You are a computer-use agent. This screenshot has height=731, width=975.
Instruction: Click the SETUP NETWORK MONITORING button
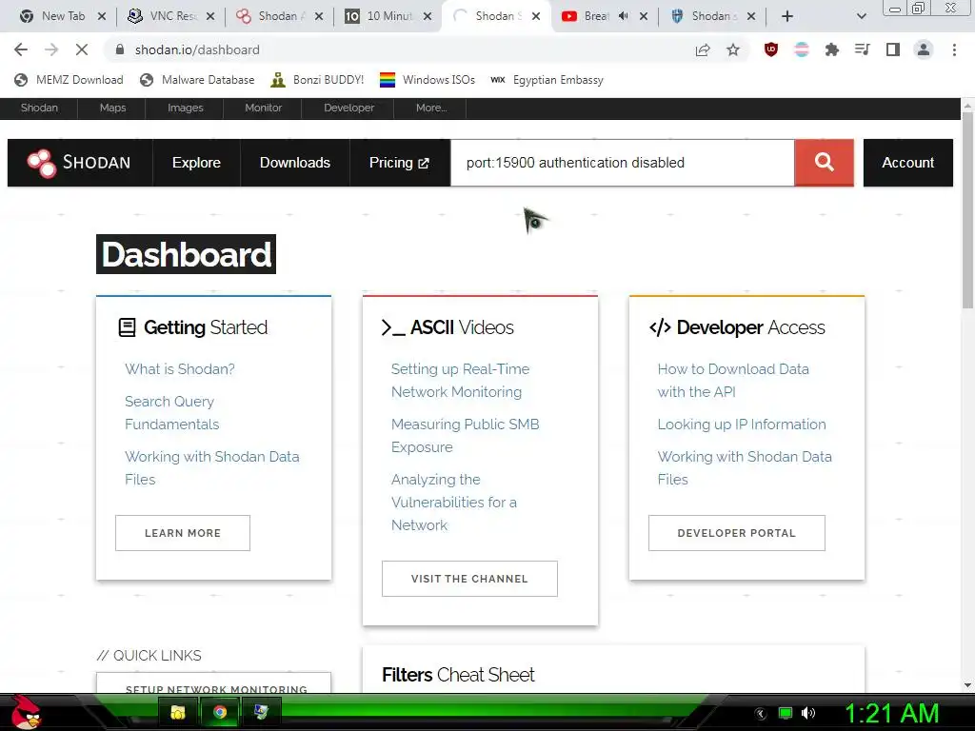tap(214, 683)
